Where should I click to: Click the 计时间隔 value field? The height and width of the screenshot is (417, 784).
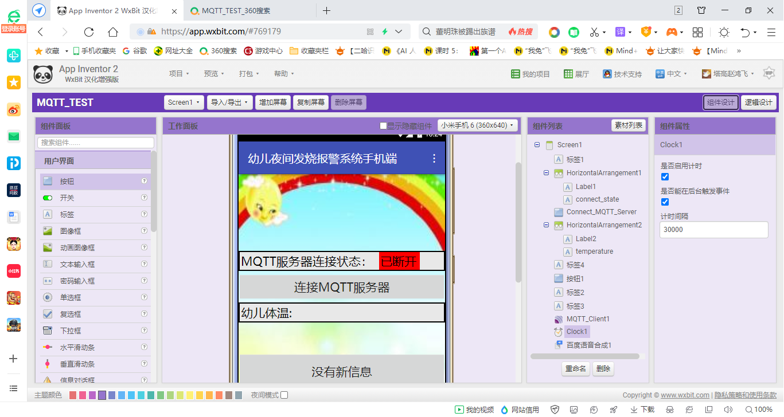click(713, 230)
